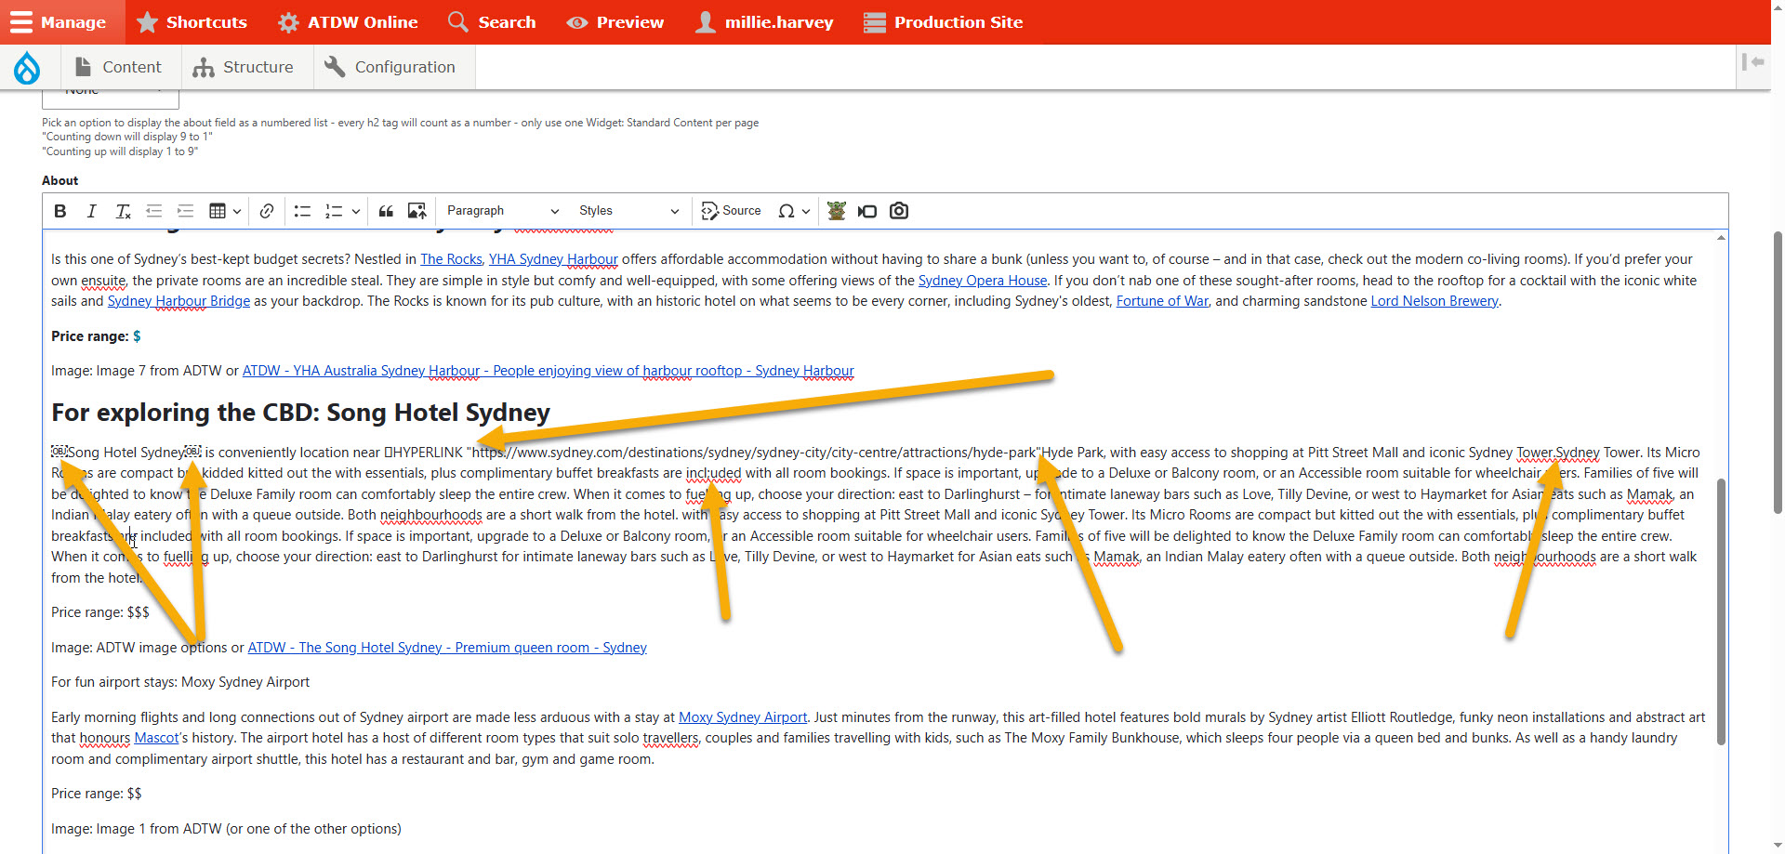Open the table options dropdown arrow
Viewport: 1785px width, 854px height.
pyautogui.click(x=237, y=211)
